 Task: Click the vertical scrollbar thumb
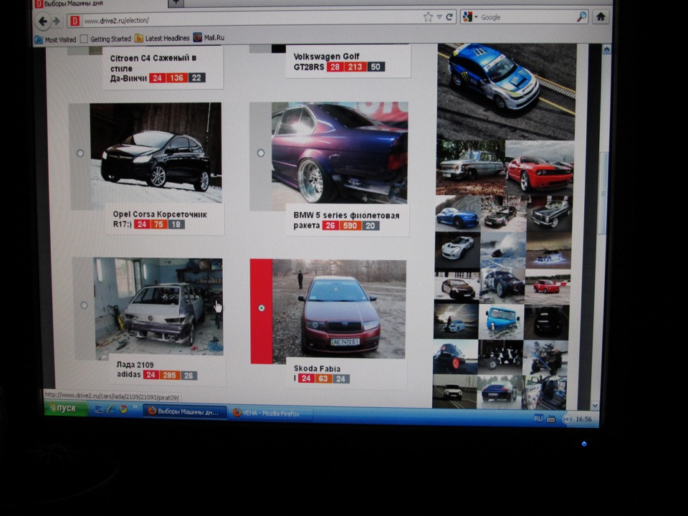[603, 193]
